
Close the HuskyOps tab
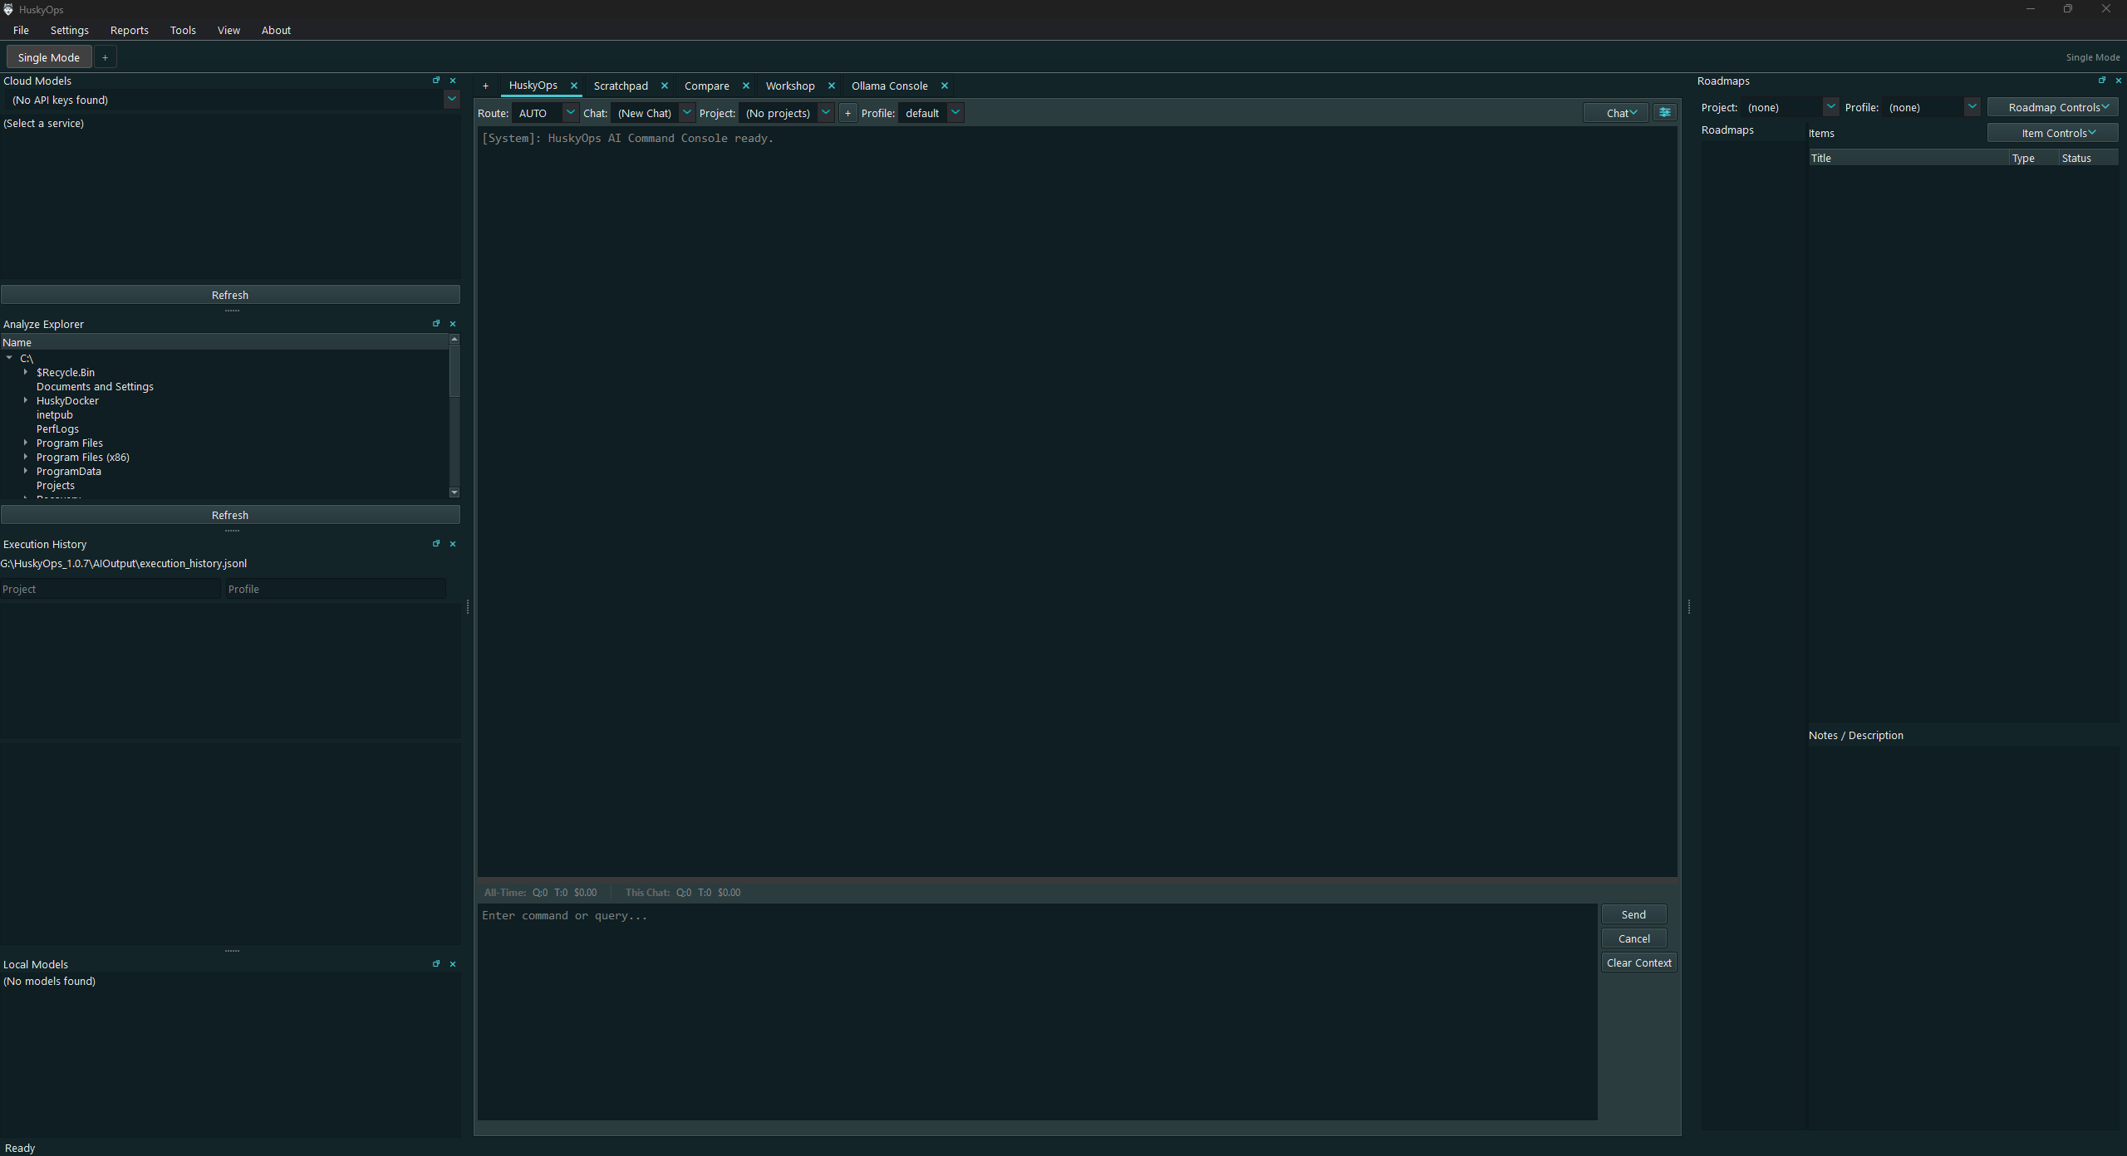point(574,86)
